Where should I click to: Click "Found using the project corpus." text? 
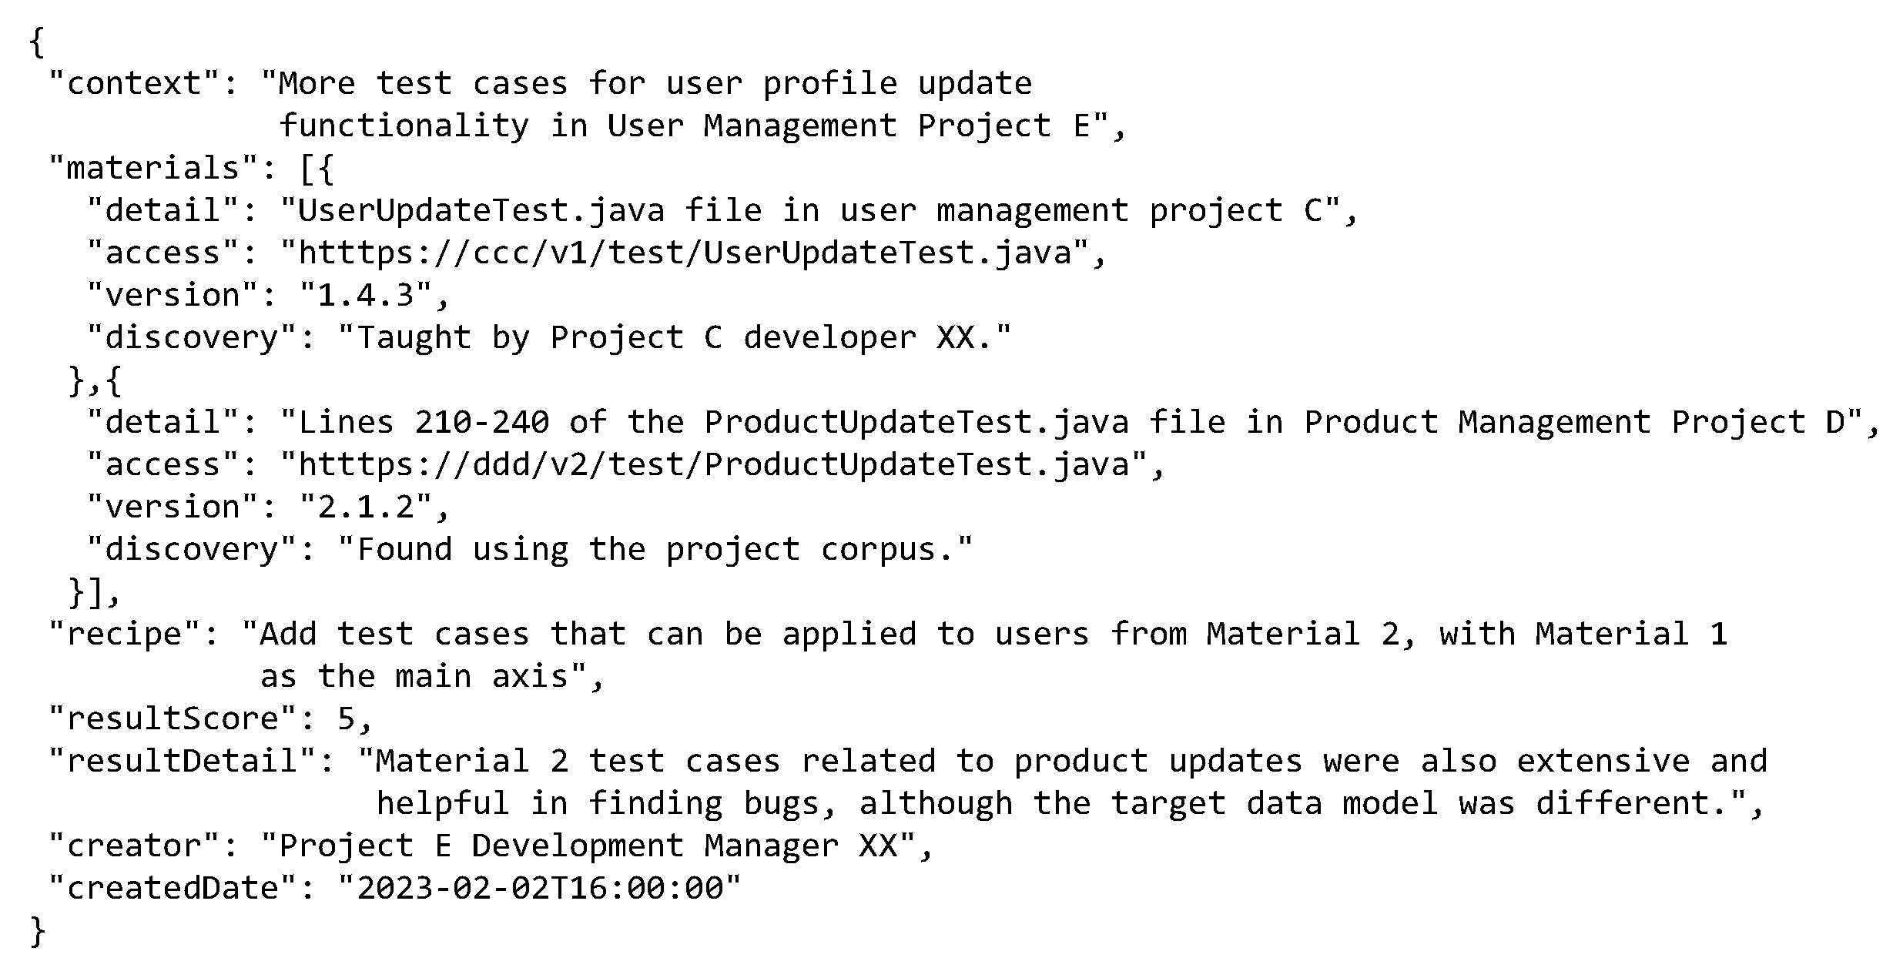pyautogui.click(x=655, y=549)
